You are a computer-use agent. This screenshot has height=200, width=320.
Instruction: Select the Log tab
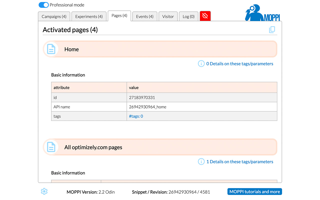[x=188, y=16]
